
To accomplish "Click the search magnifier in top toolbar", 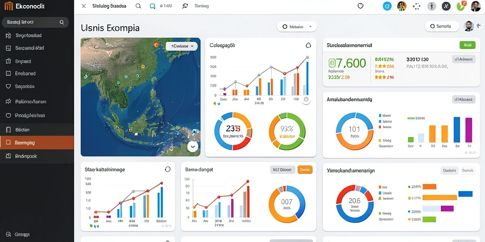I will (138, 6).
